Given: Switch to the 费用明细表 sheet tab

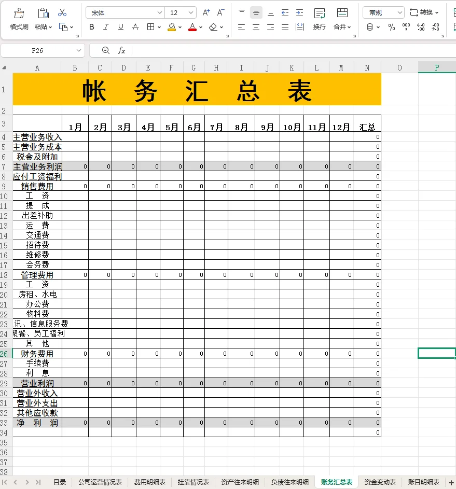Looking at the screenshot, I should pyautogui.click(x=150, y=482).
